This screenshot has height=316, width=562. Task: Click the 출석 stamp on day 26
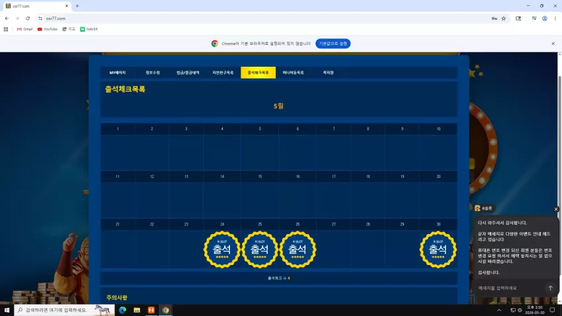[x=298, y=249]
